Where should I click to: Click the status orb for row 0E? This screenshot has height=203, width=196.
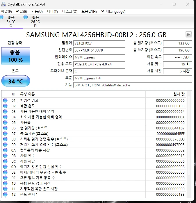click(5, 172)
